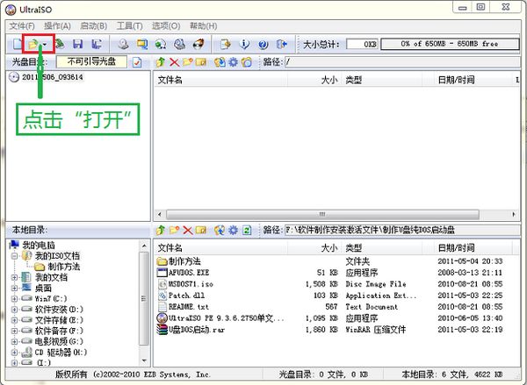Click the info icon in main toolbar
Viewport: 527px width, 385px height.
[x=244, y=43]
